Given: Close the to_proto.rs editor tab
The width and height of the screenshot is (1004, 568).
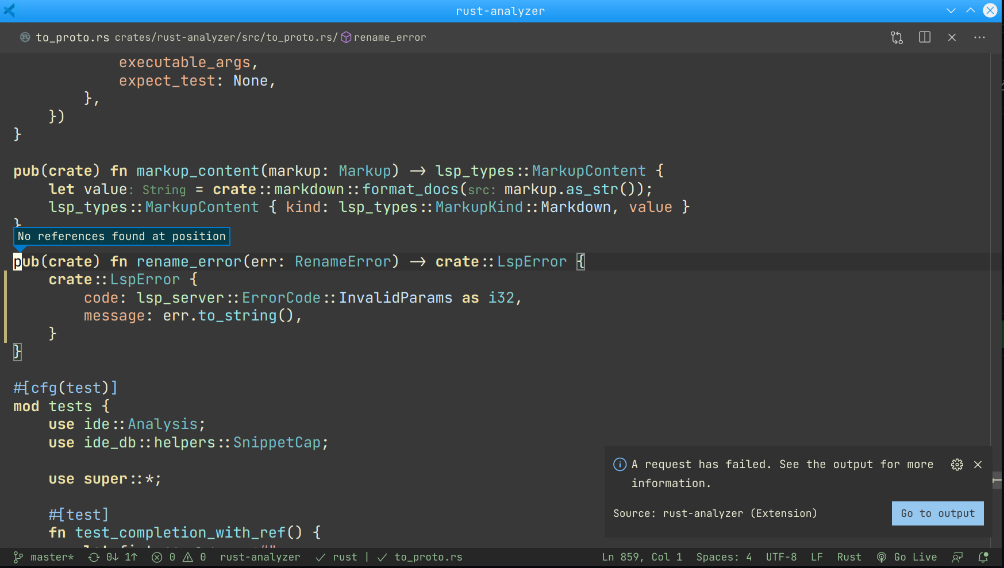Looking at the screenshot, I should (x=952, y=37).
